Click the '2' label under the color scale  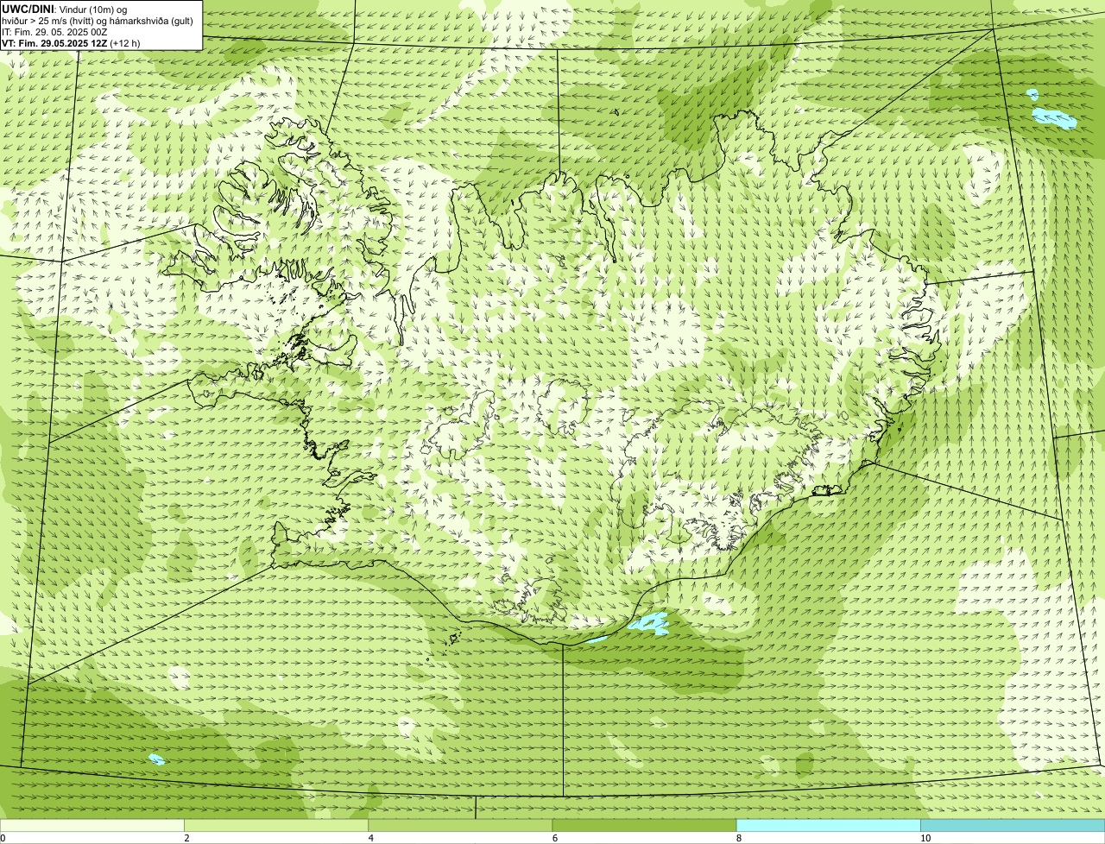(186, 838)
